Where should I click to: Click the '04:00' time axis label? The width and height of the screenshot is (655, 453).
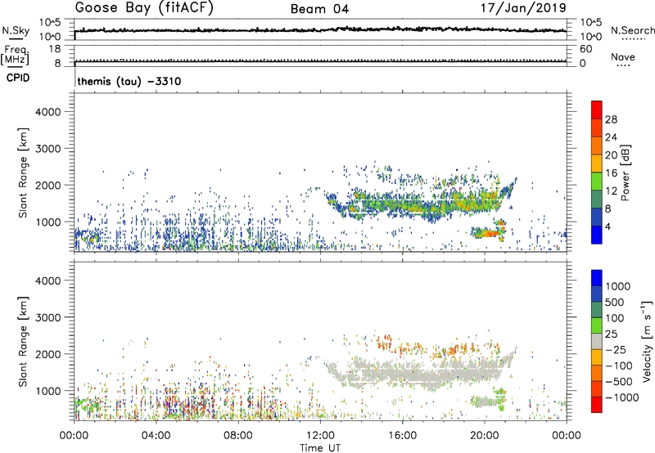pos(156,436)
